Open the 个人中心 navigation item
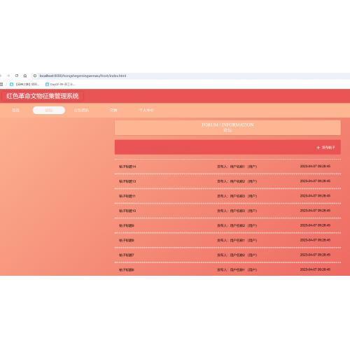The image size is (350, 350). tap(146, 110)
